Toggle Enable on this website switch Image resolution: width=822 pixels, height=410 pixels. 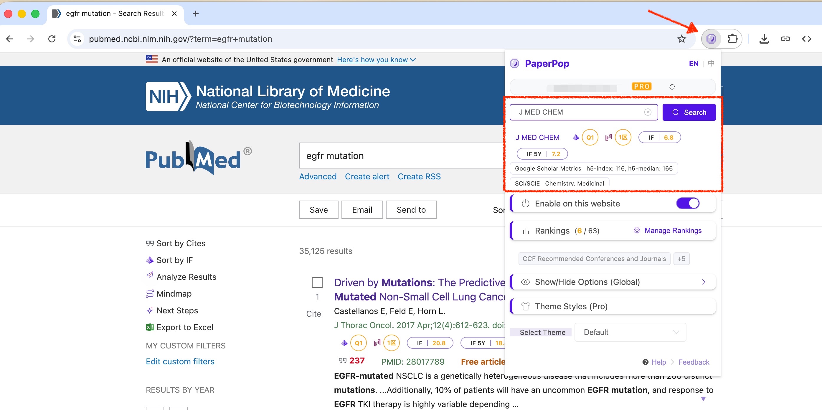click(x=687, y=203)
